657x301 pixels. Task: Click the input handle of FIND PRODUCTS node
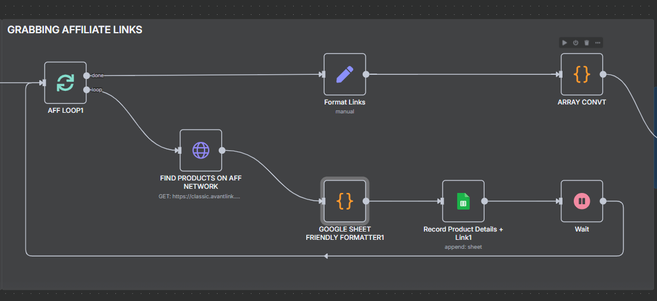point(179,150)
